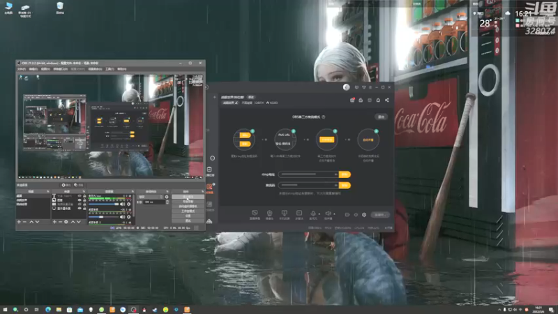Open the Tools menu in OBS

pos(110,69)
